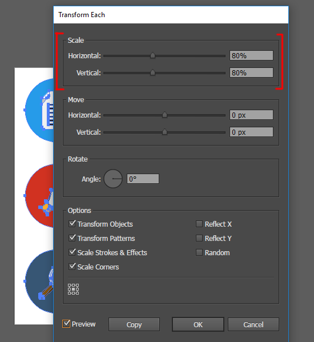Viewport: 314px width, 342px height.
Task: Click the Copy button
Action: coord(134,324)
